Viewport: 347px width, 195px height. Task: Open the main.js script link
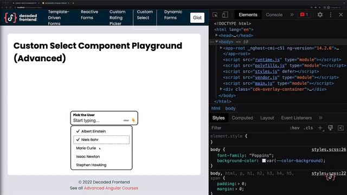pos(264,83)
